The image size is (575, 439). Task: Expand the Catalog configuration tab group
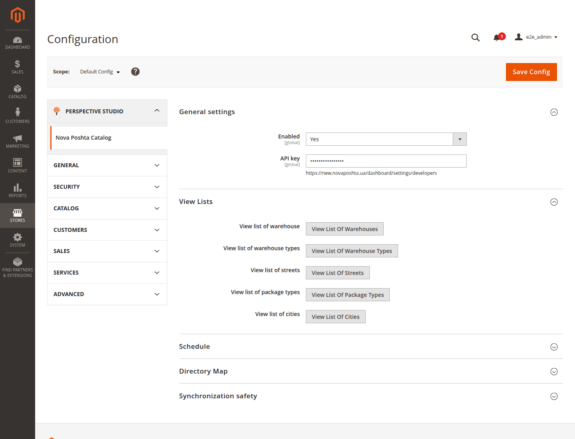(107, 208)
